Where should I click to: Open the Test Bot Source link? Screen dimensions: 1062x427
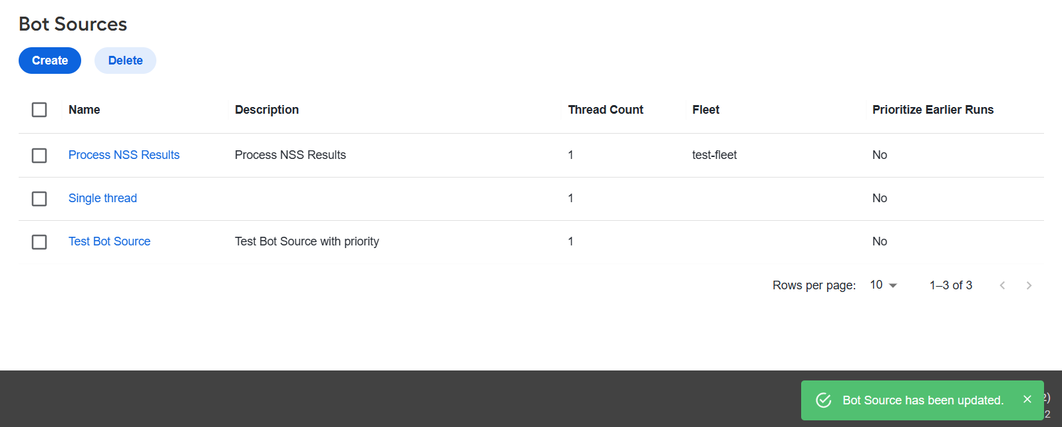tap(109, 241)
